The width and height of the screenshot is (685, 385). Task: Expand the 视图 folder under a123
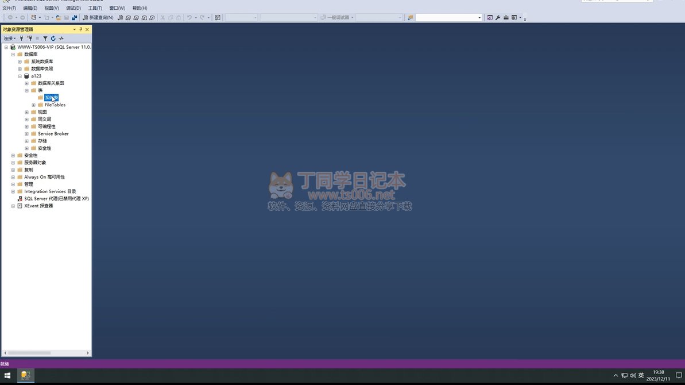pos(26,112)
